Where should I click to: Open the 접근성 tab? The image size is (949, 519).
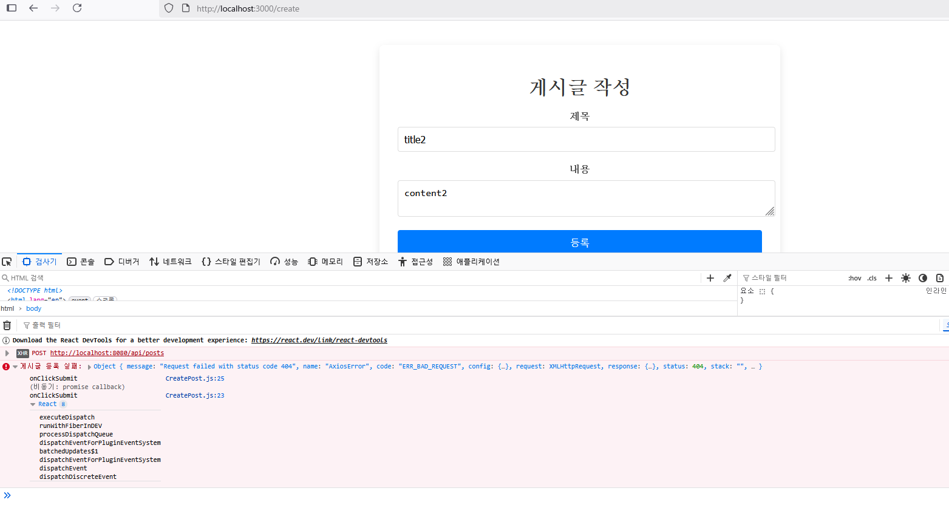pyautogui.click(x=415, y=262)
